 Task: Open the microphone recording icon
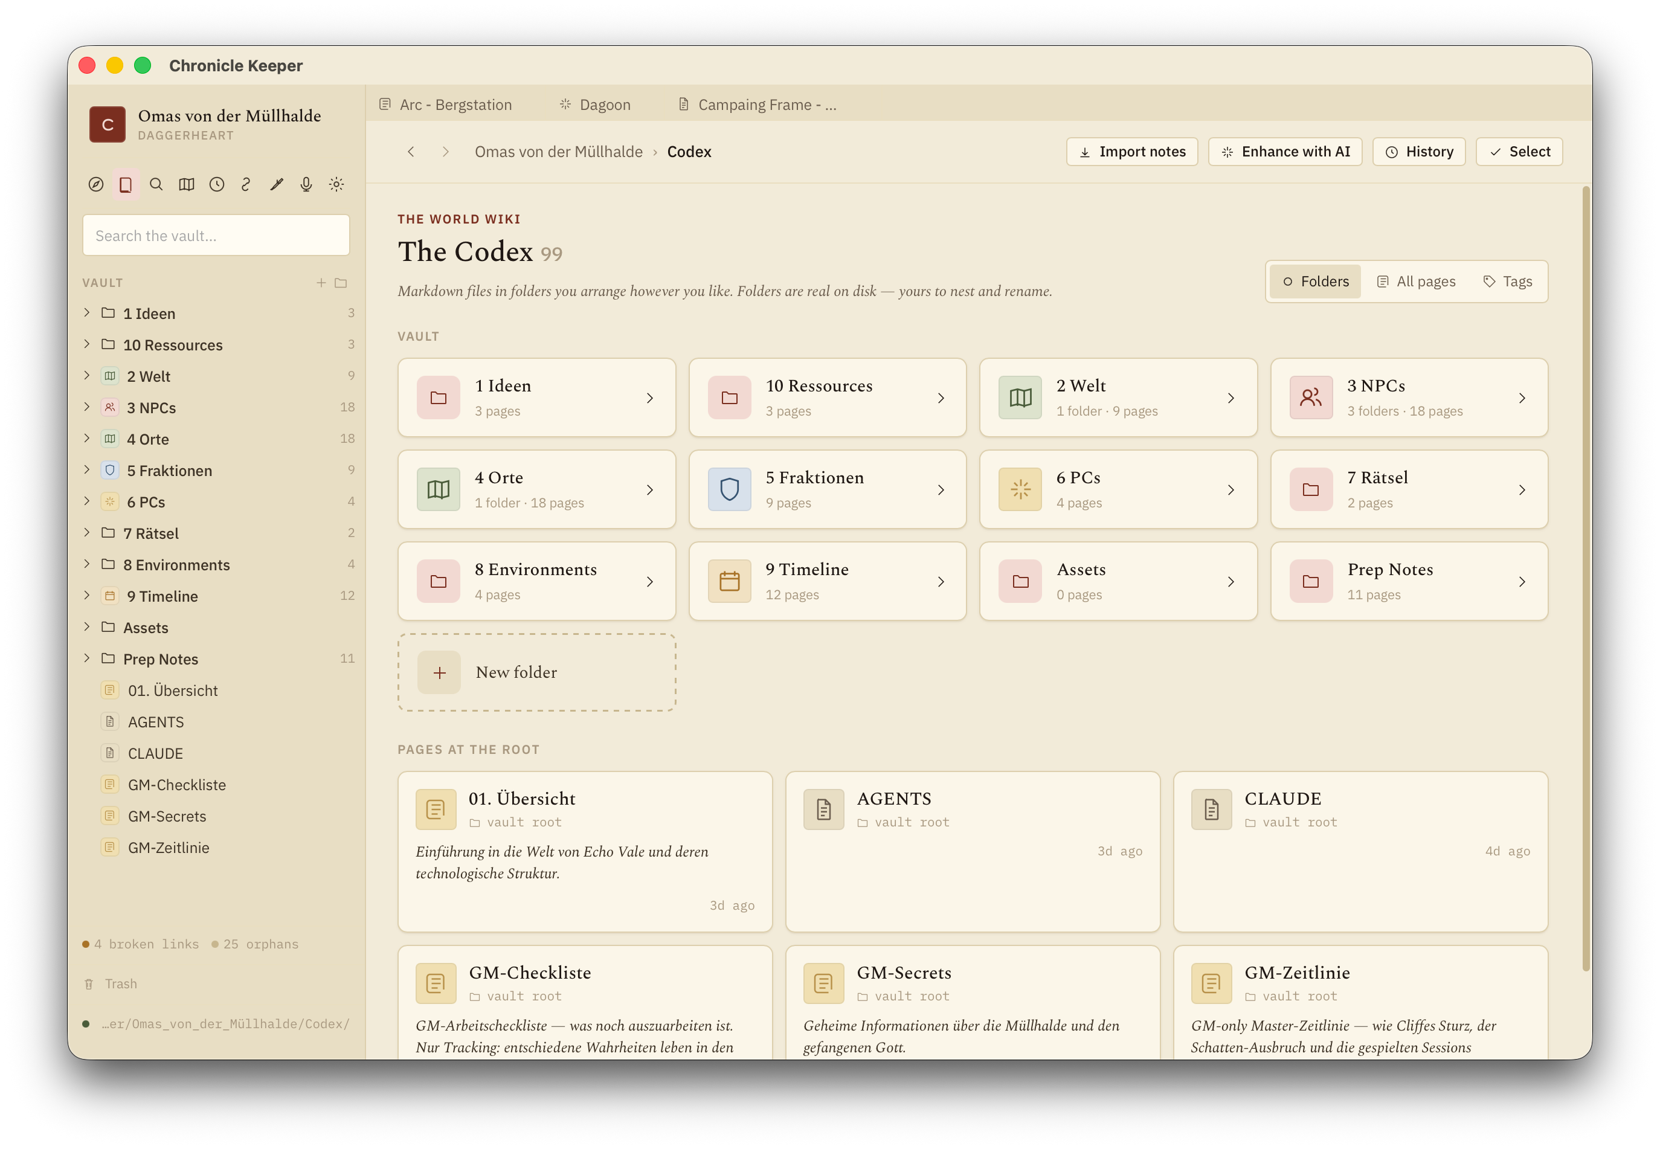[x=306, y=184]
